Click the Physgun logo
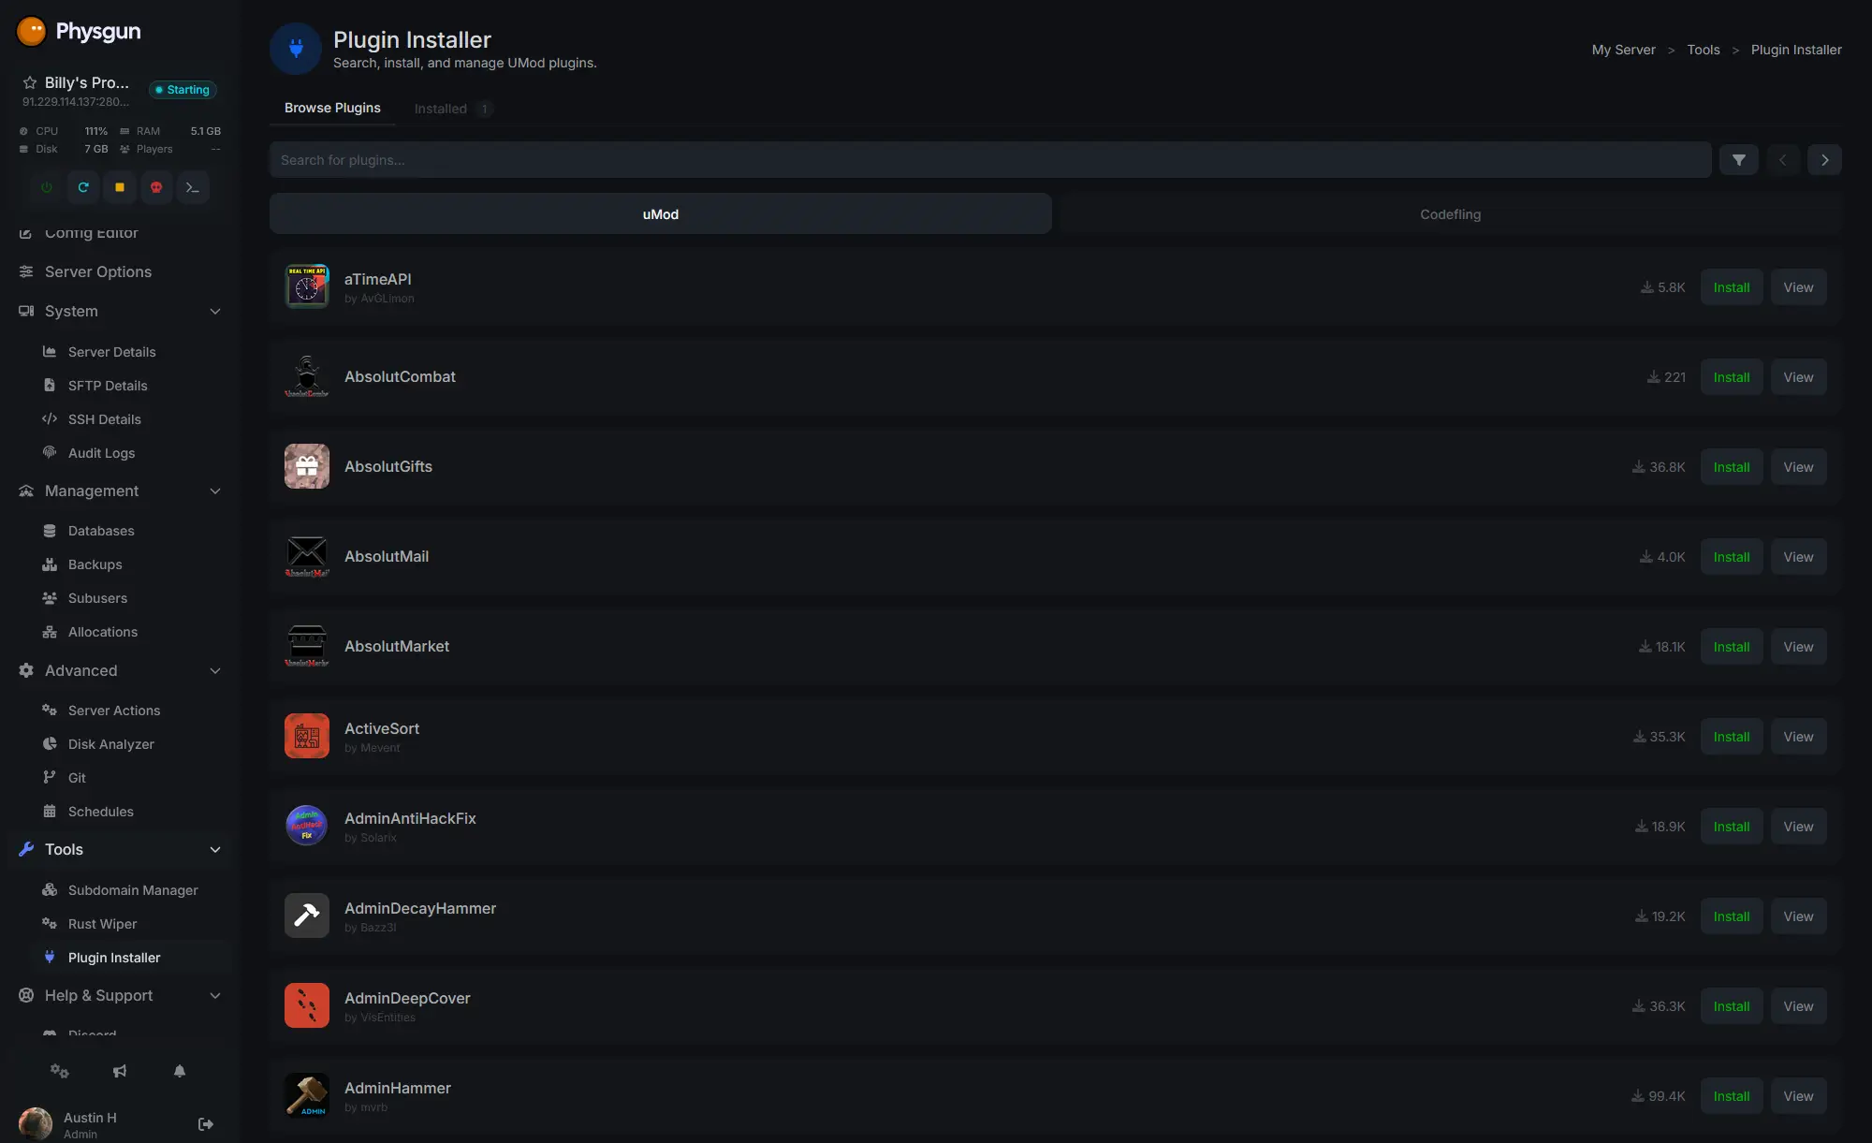1872x1143 pixels. click(x=80, y=31)
